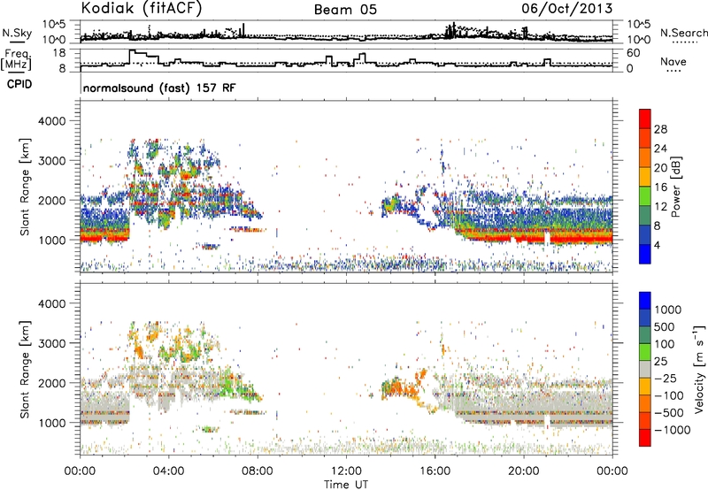
Task: Click the gray segment of velocity colorbar
Action: click(x=645, y=369)
